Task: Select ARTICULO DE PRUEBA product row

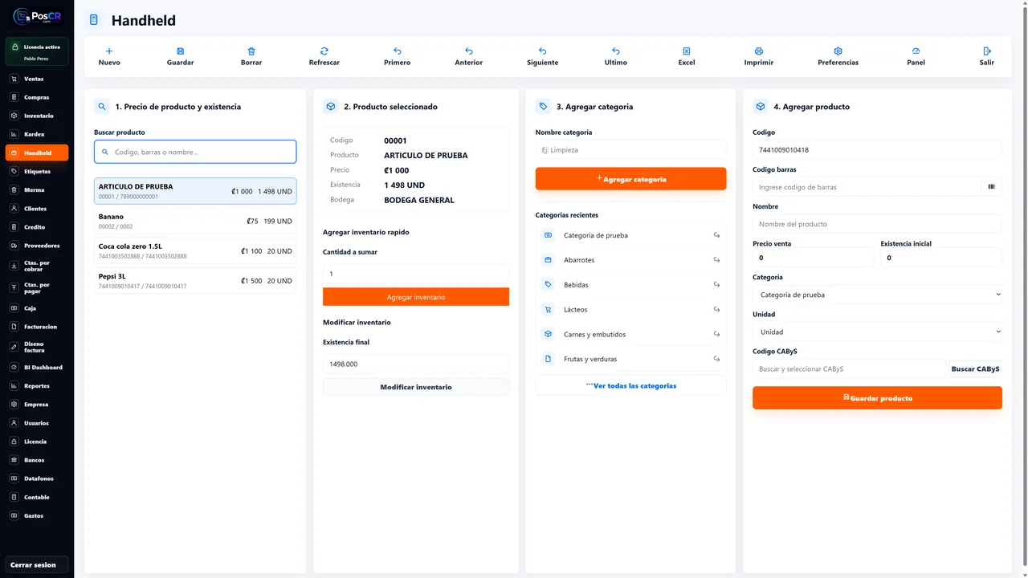Action: pyautogui.click(x=195, y=191)
